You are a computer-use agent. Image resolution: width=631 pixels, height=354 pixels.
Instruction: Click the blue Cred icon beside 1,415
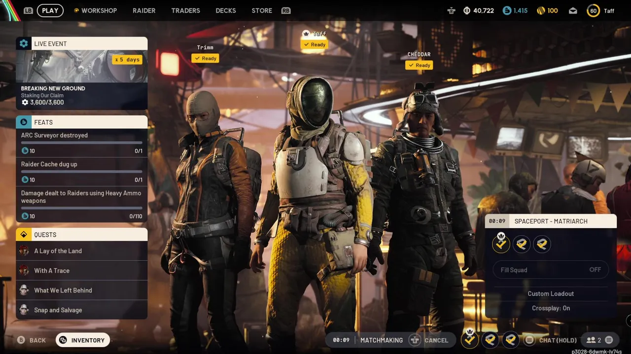[x=507, y=10]
